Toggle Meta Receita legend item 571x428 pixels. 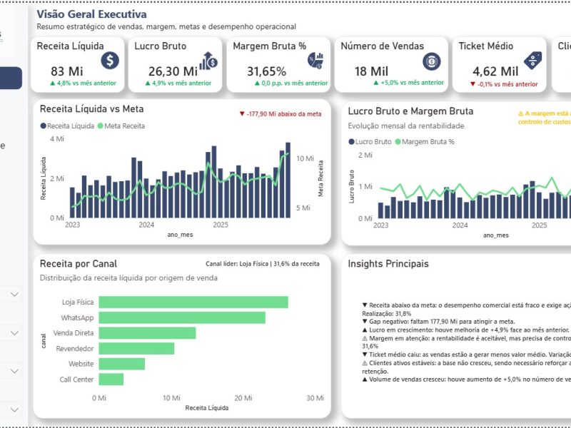[x=121, y=126]
